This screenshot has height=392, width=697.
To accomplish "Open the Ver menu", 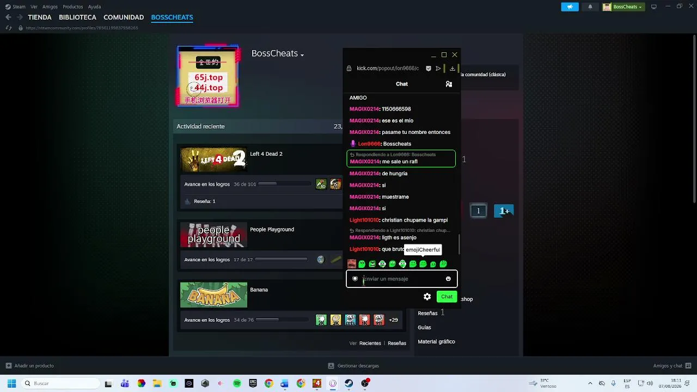I will (x=34, y=7).
